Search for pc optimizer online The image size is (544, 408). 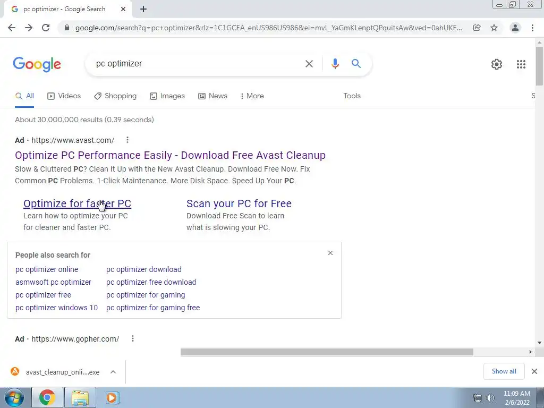47,269
